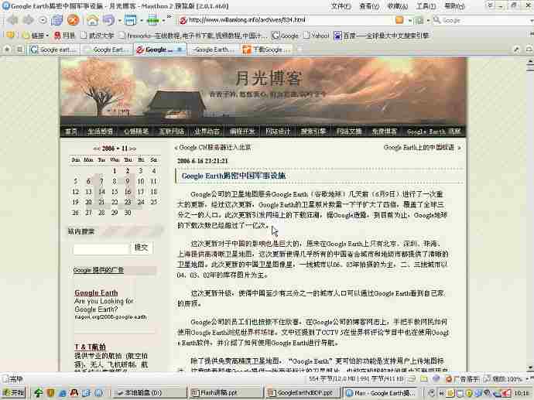This screenshot has width=534, height=400.
Task: Click the address bar URL field
Action: pos(286,20)
